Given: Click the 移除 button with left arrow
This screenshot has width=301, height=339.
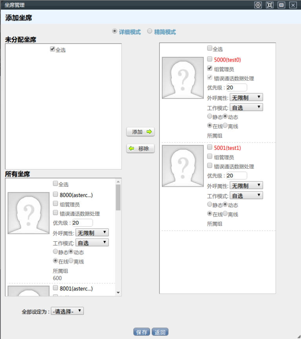Looking at the screenshot, I should (x=140, y=149).
